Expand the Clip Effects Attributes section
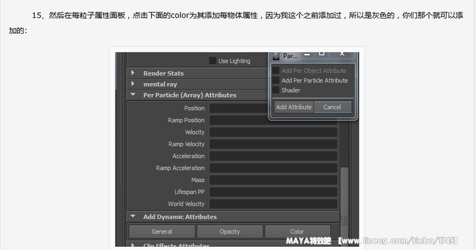This screenshot has width=476, height=250. point(133,244)
